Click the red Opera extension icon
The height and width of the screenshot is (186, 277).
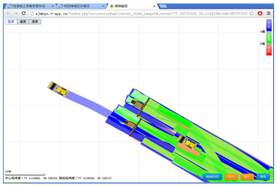click(260, 13)
